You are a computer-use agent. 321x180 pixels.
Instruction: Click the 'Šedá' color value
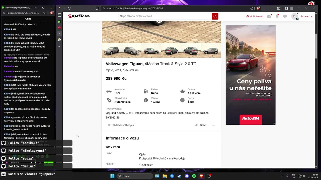click(x=191, y=102)
